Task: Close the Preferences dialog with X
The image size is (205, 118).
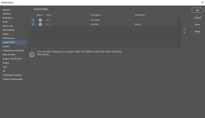Action: 202,2
